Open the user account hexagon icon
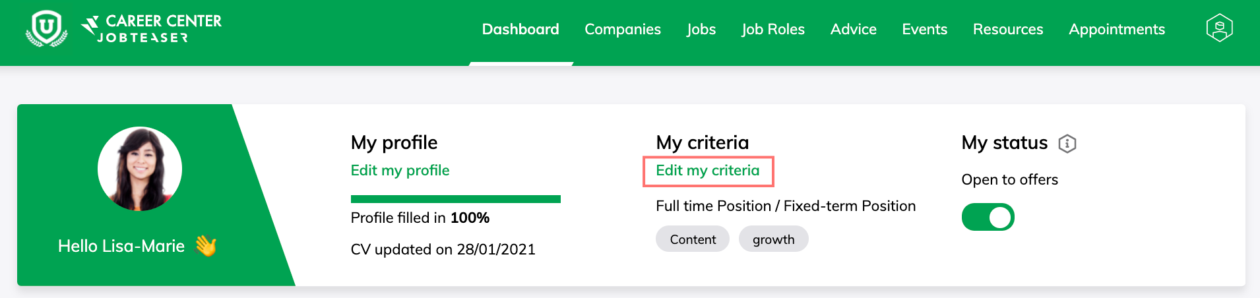This screenshot has width=1260, height=298. pyautogui.click(x=1219, y=28)
